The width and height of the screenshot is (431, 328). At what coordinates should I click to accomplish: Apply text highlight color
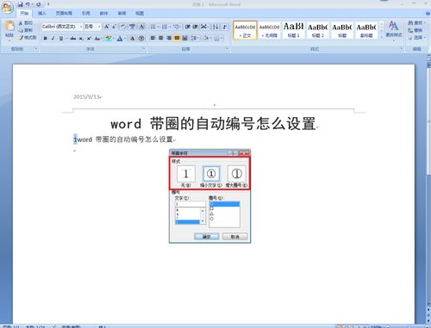click(109, 38)
